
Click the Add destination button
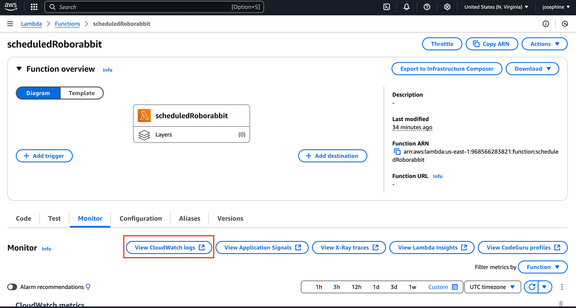[x=332, y=156]
